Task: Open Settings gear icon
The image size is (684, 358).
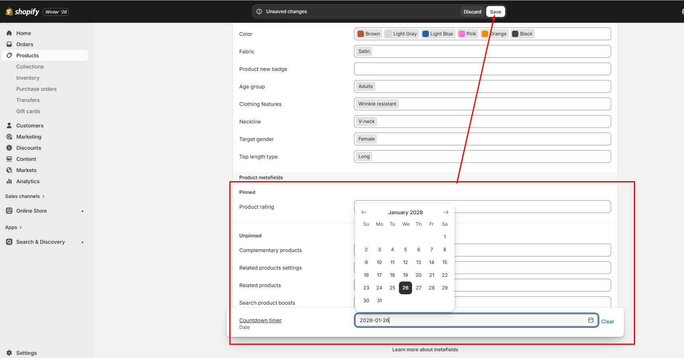Action: click(9, 353)
